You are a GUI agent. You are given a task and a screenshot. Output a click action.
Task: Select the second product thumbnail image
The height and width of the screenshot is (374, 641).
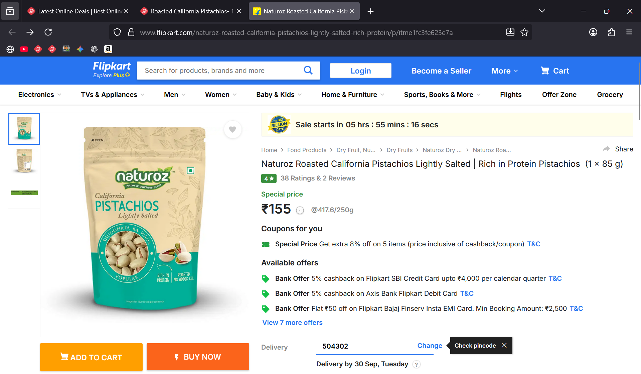click(x=24, y=161)
